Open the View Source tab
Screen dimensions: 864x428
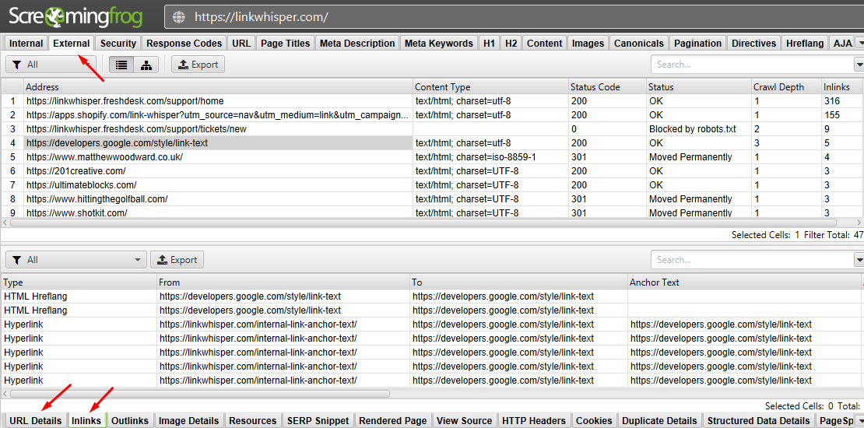coord(464,420)
